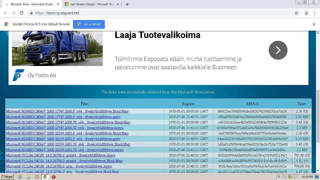Image resolution: width=320 pixels, height=180 pixels.
Task: Download 1000.17747.1000.70_x64 BlockMap file
Action: tap(68, 122)
